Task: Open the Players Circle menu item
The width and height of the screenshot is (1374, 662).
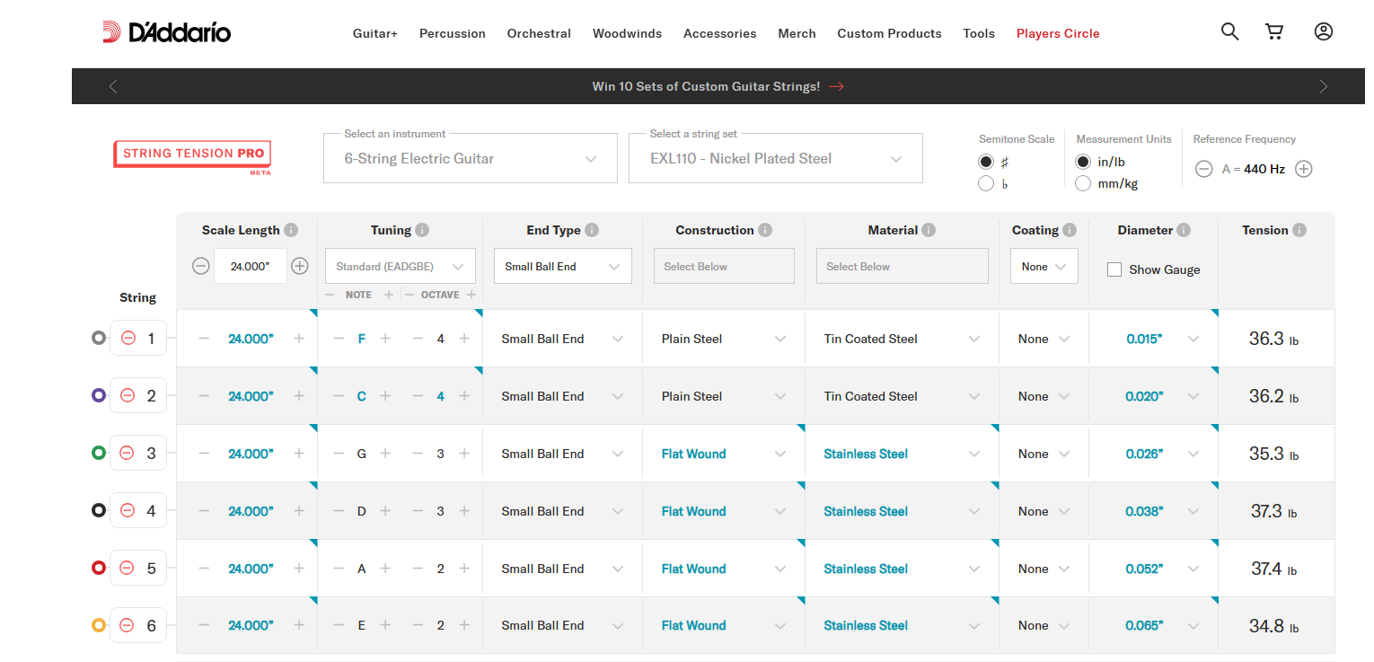Action: click(1058, 33)
